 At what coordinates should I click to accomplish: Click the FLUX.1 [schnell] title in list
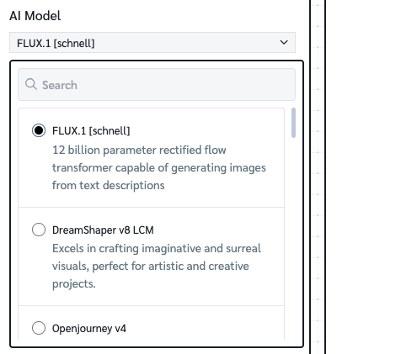click(x=91, y=131)
